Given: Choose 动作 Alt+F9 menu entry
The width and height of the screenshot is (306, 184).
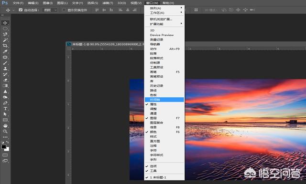Looking at the screenshot, I should tap(164, 49).
